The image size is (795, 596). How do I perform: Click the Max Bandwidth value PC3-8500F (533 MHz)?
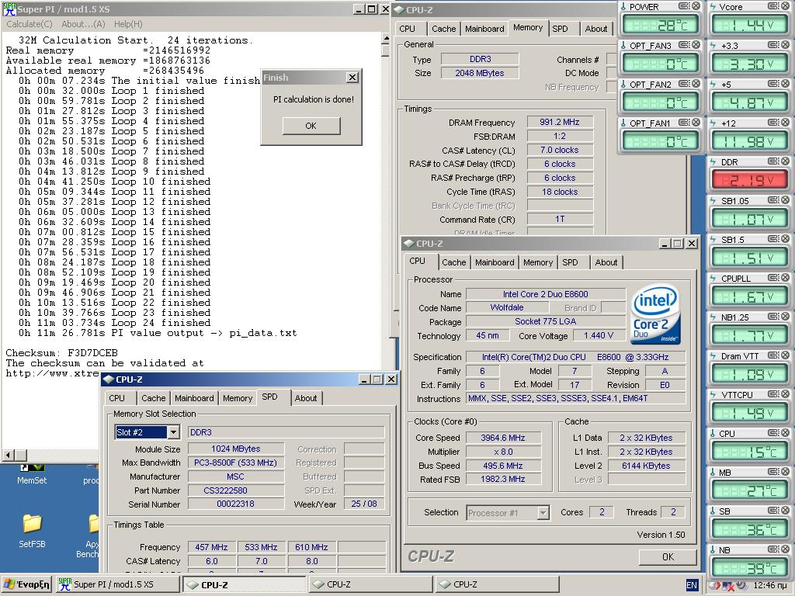pyautogui.click(x=236, y=463)
